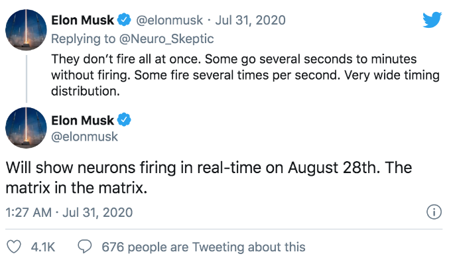451x258 pixels.
Task: Open the rocket avatar of the main tweet
Action: [x=26, y=128]
